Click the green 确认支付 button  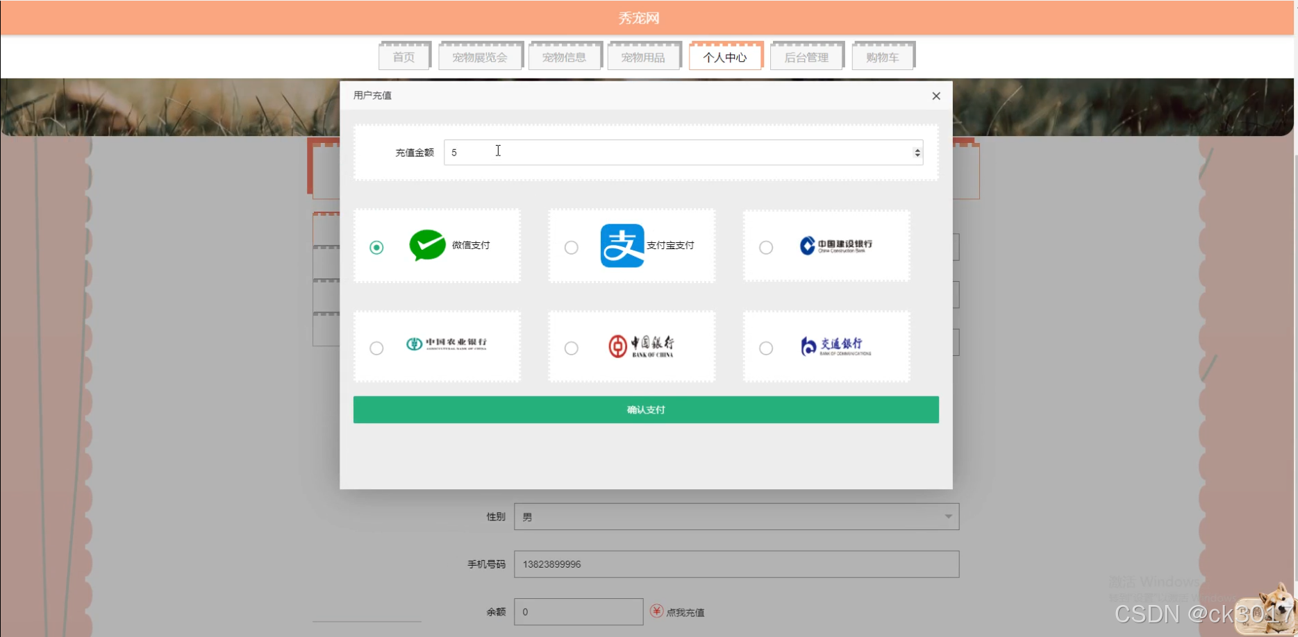coord(646,410)
